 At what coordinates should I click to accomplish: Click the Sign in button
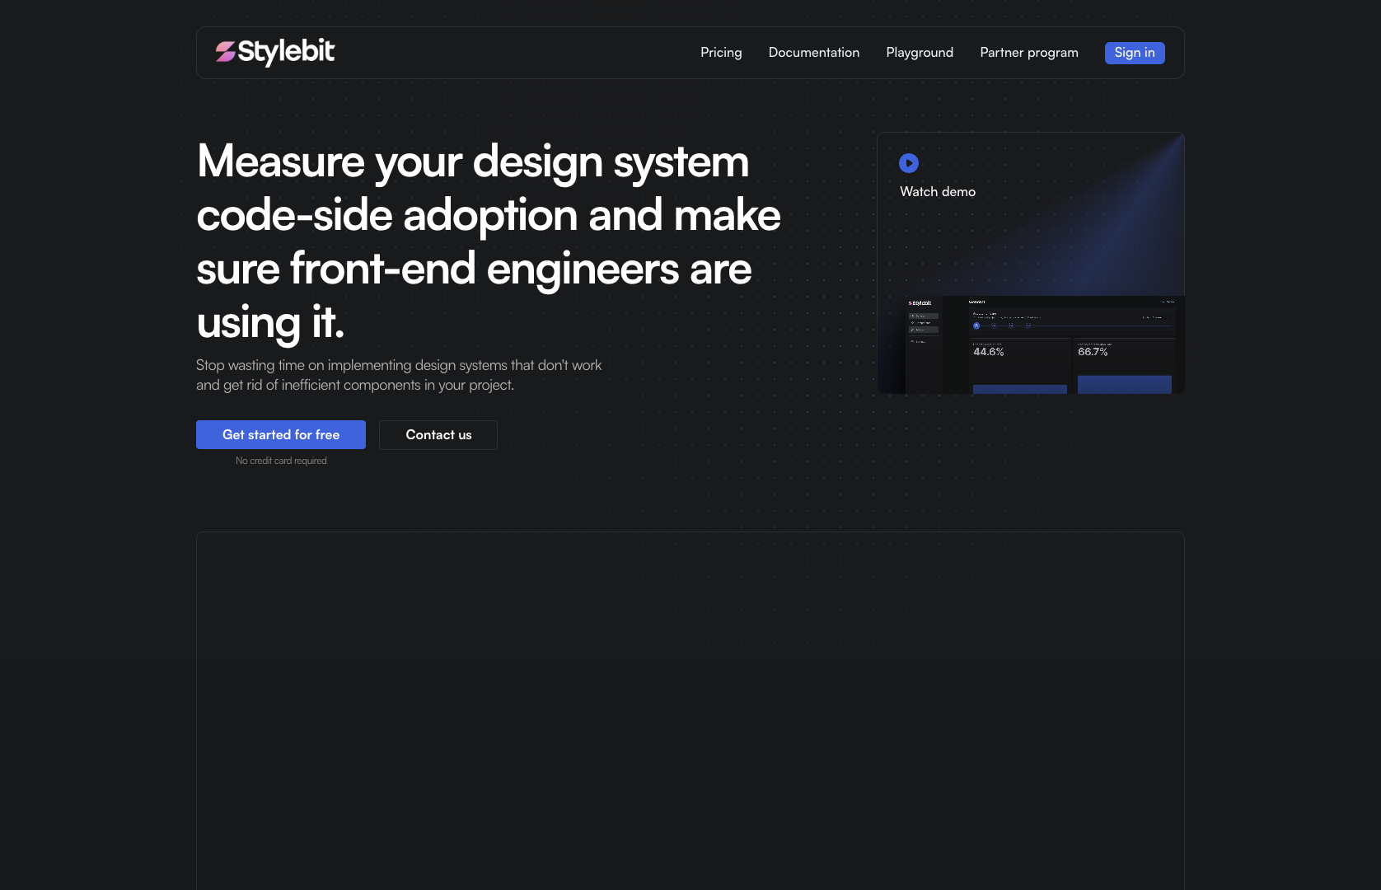(1135, 52)
